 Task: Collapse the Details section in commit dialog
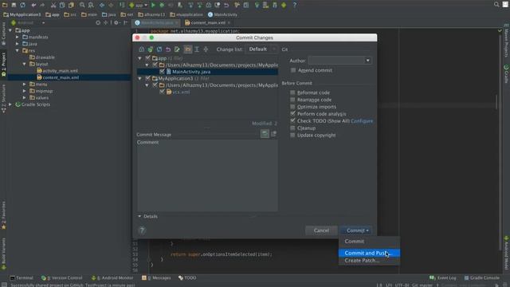[x=139, y=216]
